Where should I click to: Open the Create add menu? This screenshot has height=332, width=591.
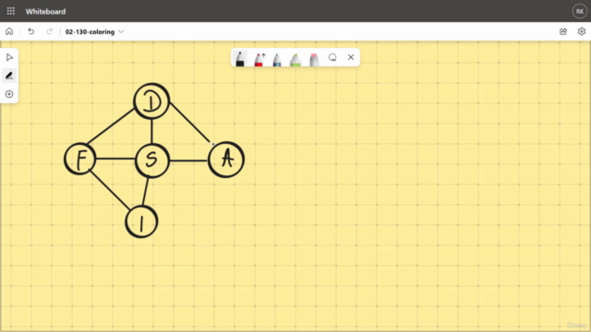(9, 94)
